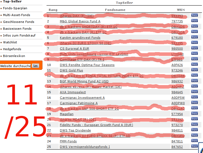Open the KanAm grundinvest Fonds link
The height and width of the screenshot is (153, 203).
pos(80,38)
